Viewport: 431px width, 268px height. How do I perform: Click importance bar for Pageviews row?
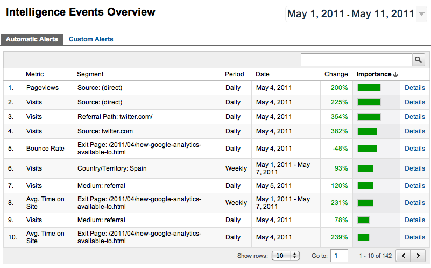point(369,88)
